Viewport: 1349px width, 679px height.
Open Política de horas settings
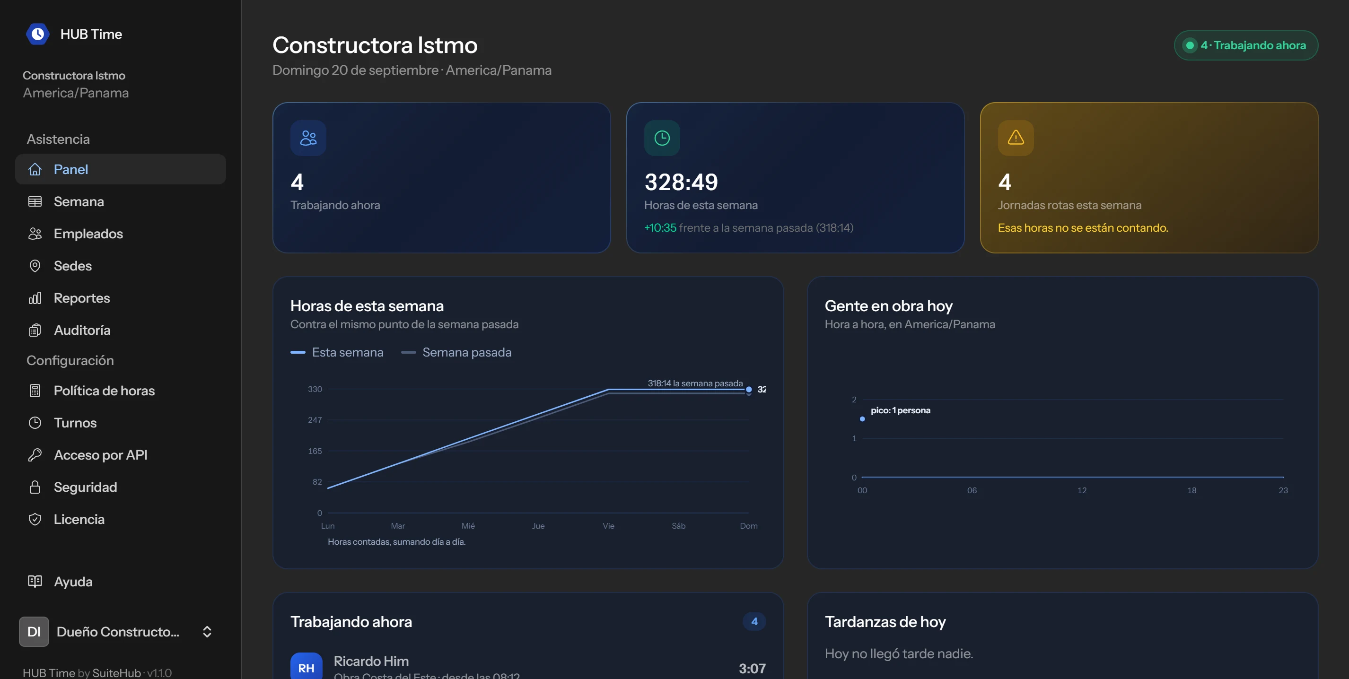[x=121, y=391]
